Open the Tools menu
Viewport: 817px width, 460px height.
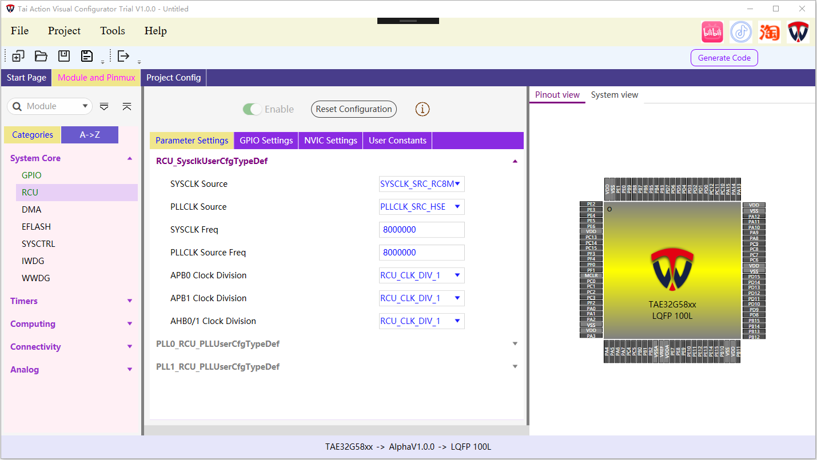112,31
